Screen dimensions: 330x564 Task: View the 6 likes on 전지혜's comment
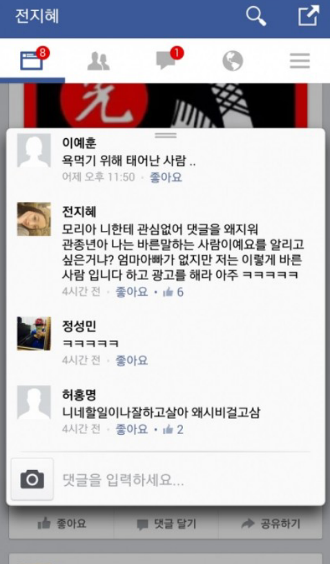173,292
